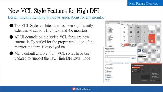The height and width of the screenshot is (92, 163).
Task: Open hamburger menu in SplitView Demonstration window
Action: tap(133, 66)
